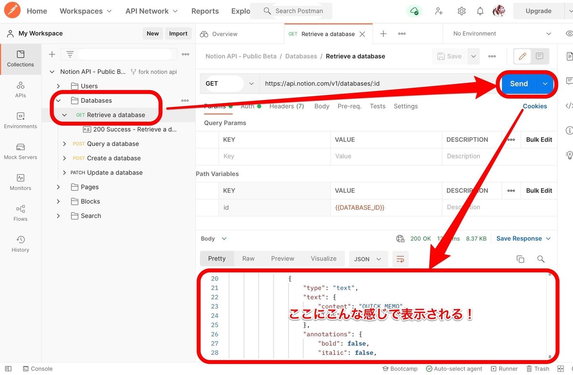
Task: Switch to the Headers (7) tab
Action: pyautogui.click(x=286, y=106)
